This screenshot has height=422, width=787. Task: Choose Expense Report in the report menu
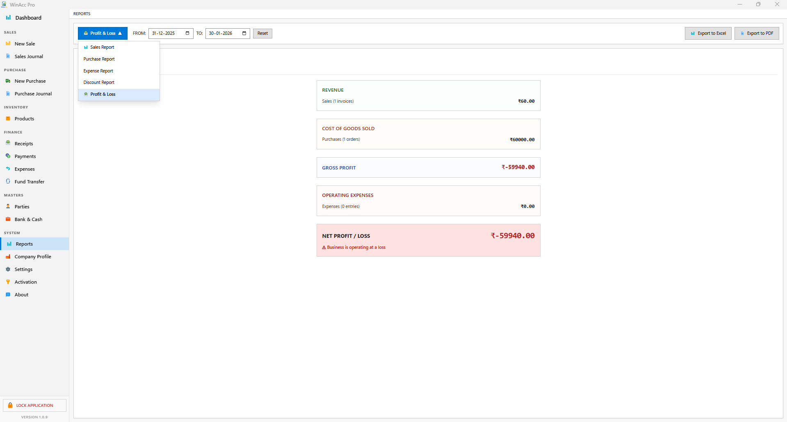[98, 71]
